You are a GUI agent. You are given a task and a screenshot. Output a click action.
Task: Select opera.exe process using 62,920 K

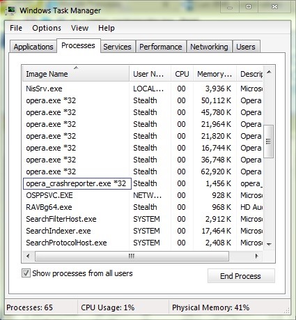143,172
